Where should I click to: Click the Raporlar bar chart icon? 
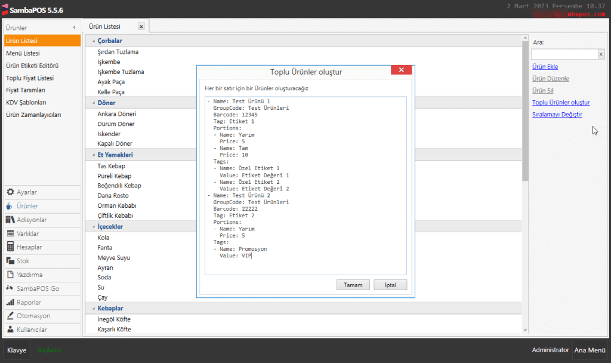point(11,302)
